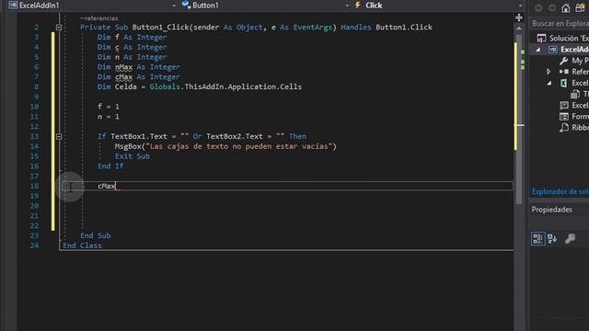Collapse the ExcelAddIn project node
The image size is (589, 331).
(537, 50)
